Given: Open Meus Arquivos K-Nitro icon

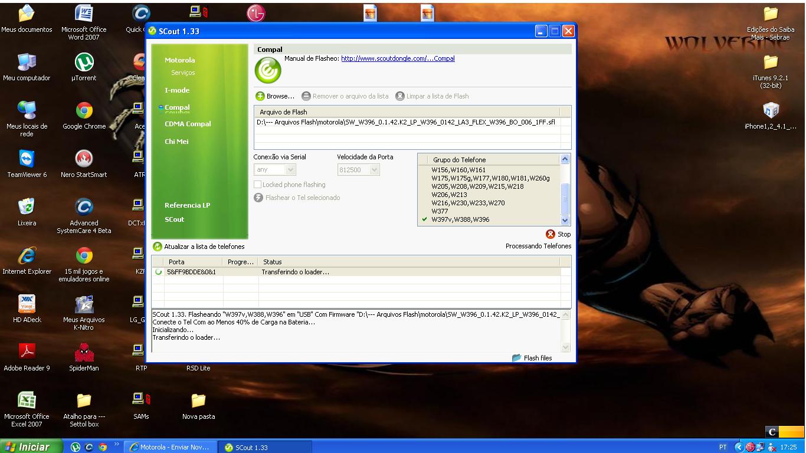Looking at the screenshot, I should [x=84, y=313].
